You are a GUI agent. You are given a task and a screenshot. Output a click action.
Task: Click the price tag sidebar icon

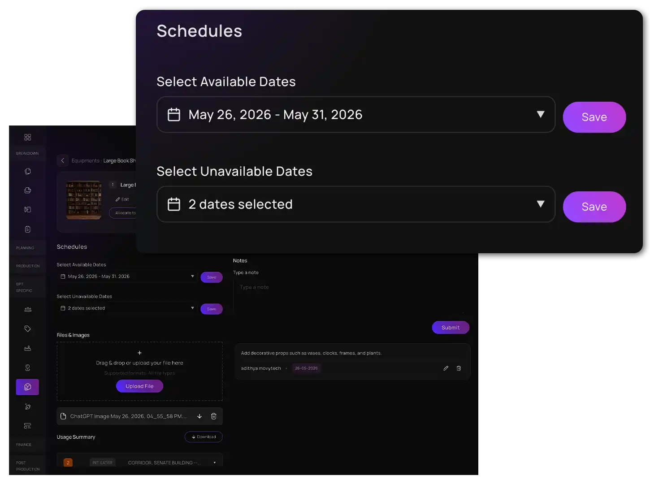click(27, 328)
